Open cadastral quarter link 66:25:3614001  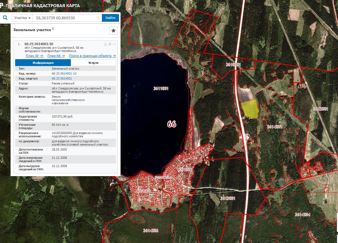62,78
